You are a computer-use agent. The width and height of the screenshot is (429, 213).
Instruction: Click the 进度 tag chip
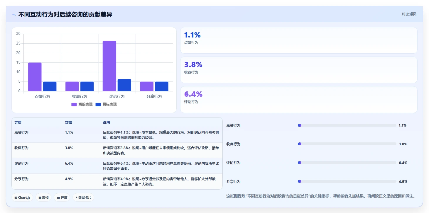[x=62, y=197]
